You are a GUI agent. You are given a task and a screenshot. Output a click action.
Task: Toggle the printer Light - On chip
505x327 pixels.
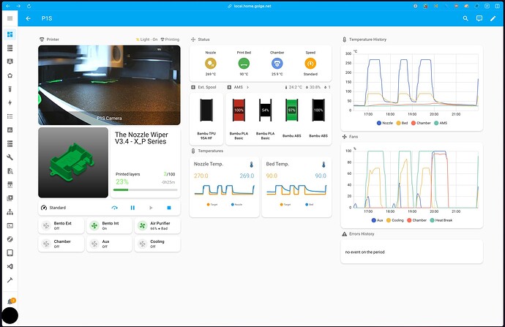point(146,40)
